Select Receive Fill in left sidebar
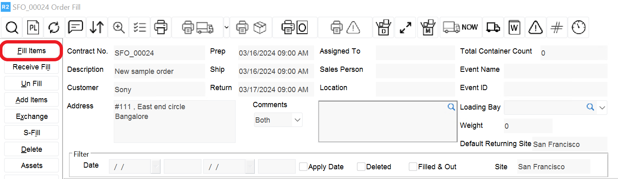Viewport: 618px width, 179px height. (x=32, y=67)
